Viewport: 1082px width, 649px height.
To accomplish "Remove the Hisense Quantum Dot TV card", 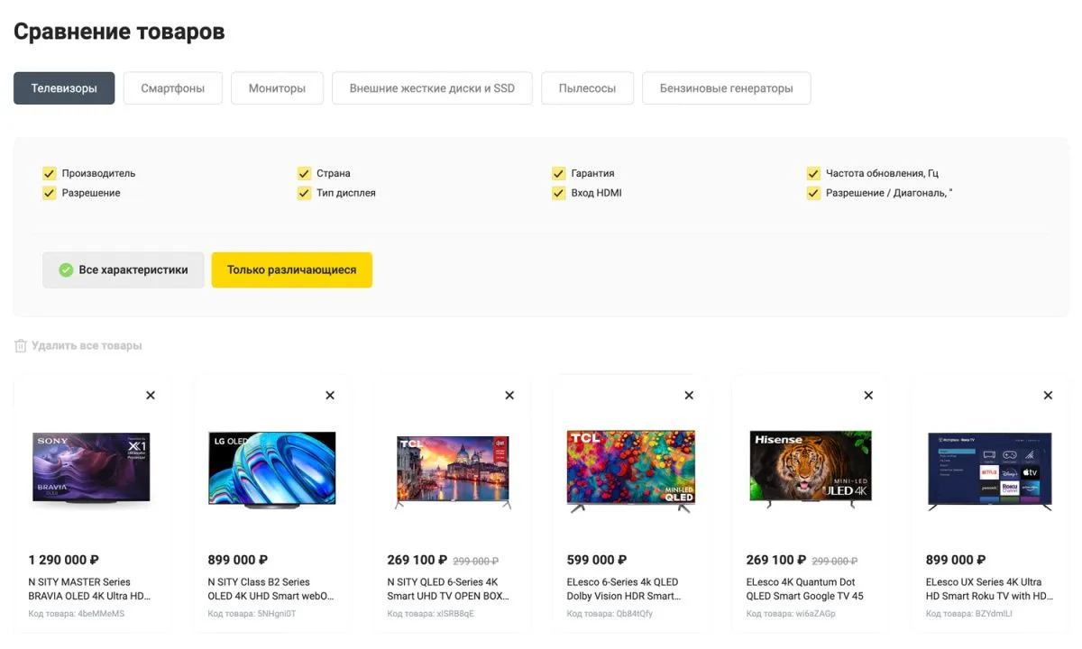I will click(868, 395).
